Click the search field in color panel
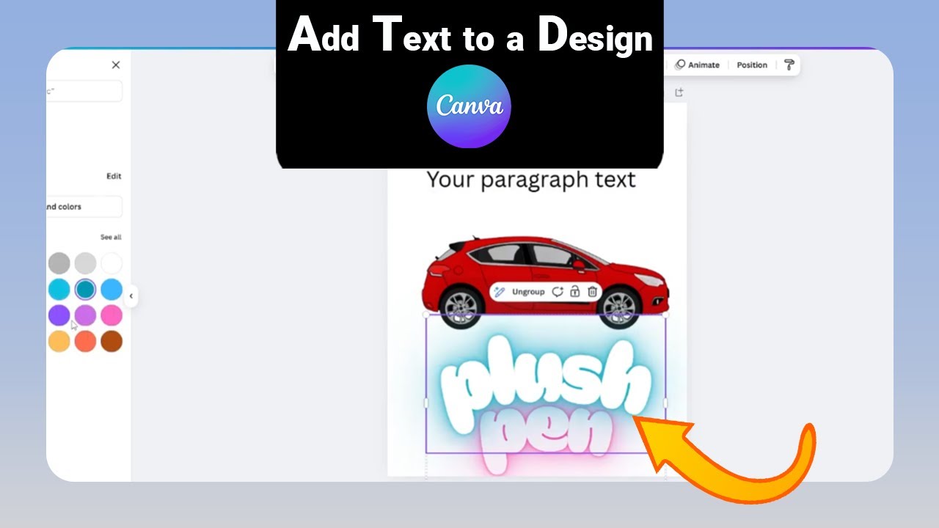This screenshot has width=939, height=528. click(x=84, y=91)
